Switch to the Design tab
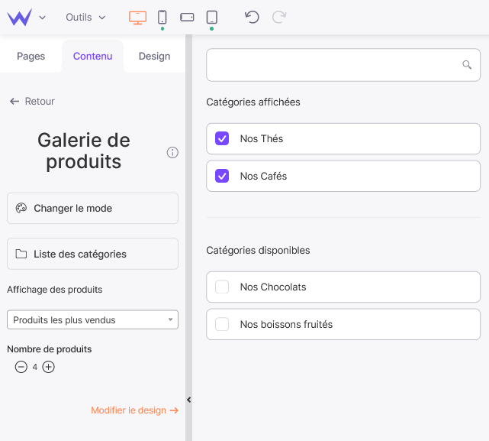The height and width of the screenshot is (441, 489). click(x=154, y=57)
